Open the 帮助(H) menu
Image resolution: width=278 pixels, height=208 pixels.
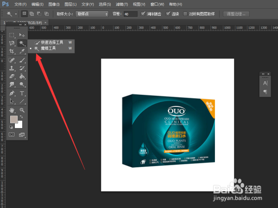point(176,4)
